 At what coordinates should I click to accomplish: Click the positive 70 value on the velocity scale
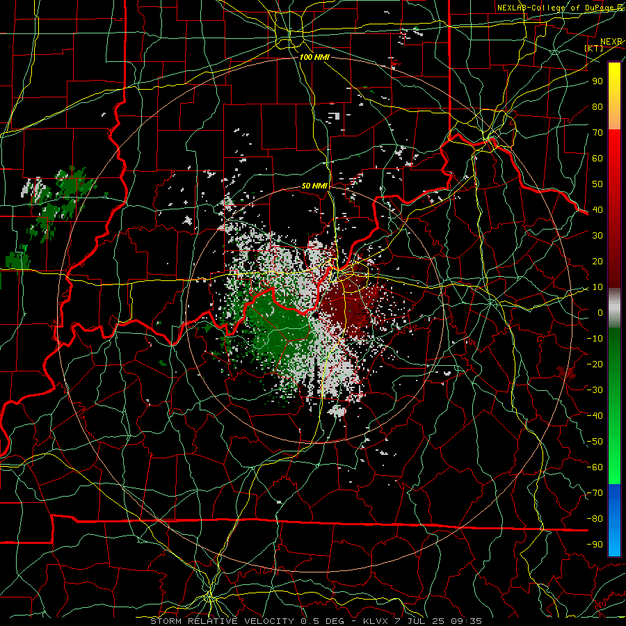(597, 133)
